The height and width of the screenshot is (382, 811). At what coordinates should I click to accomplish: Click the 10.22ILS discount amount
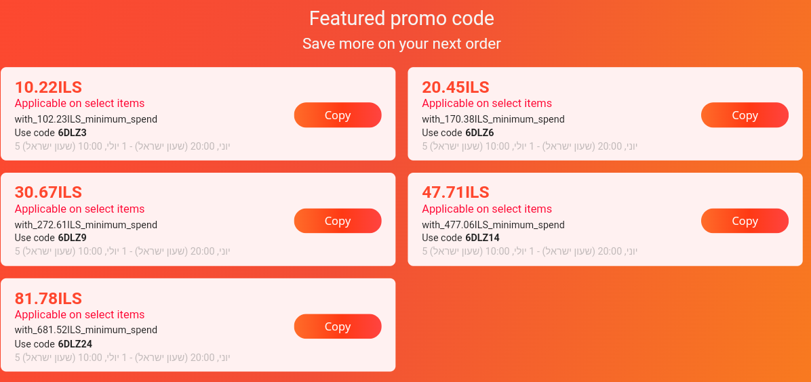point(48,87)
